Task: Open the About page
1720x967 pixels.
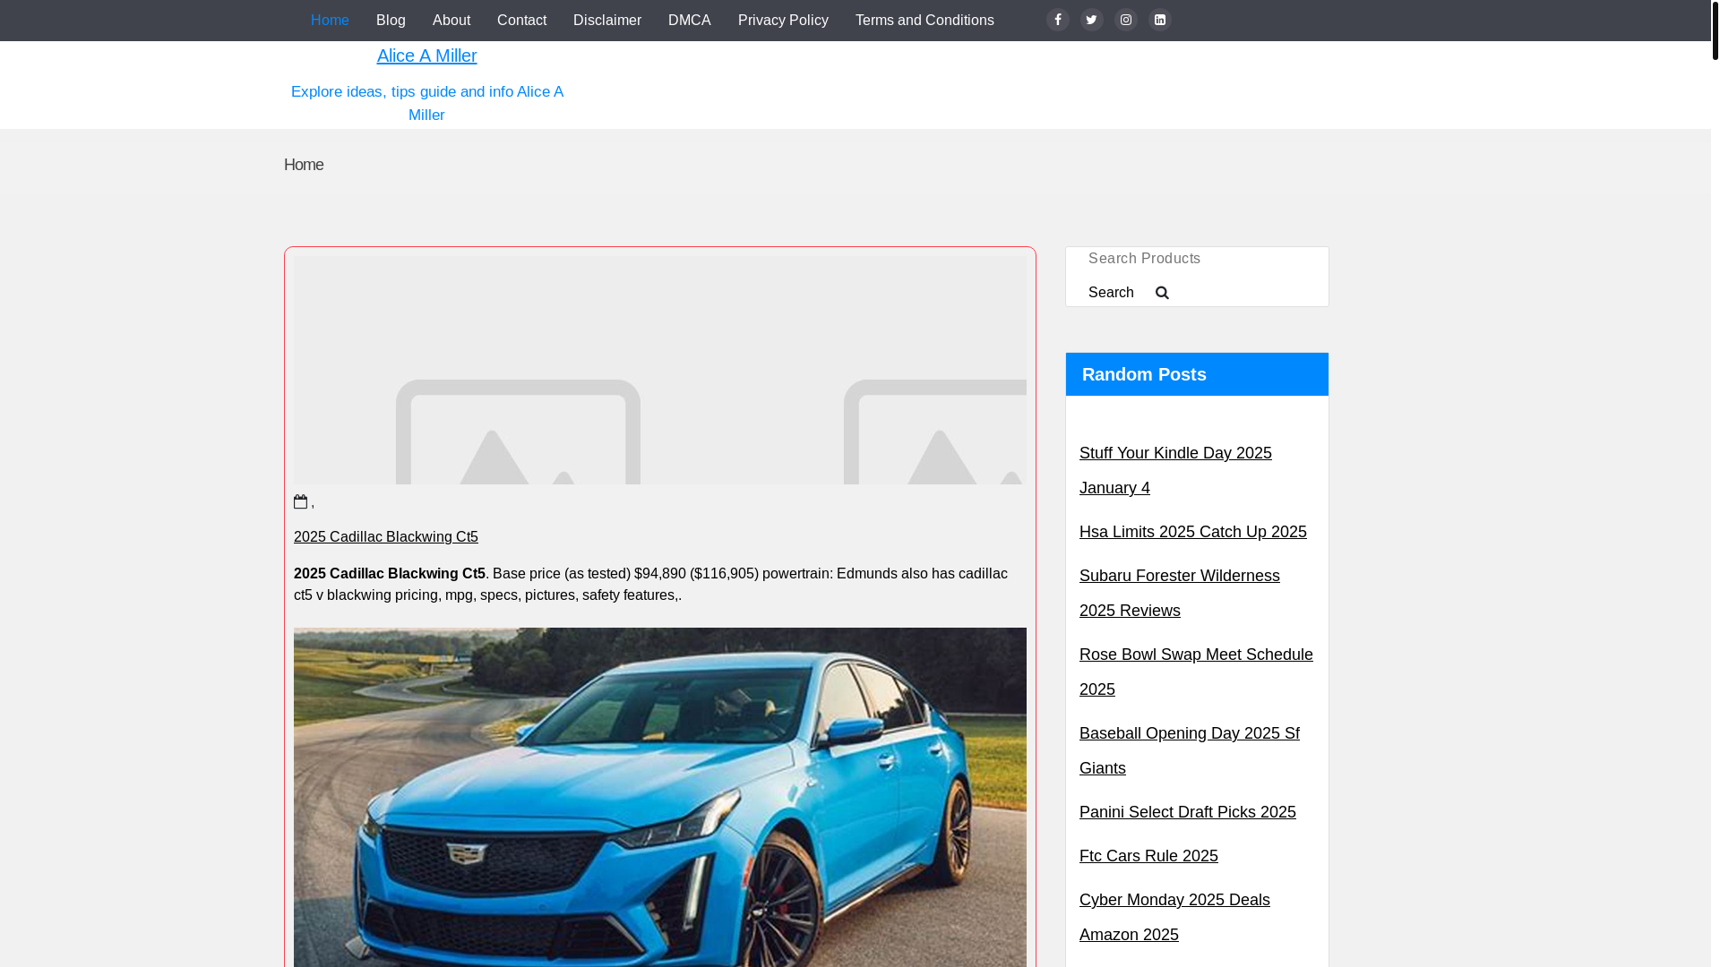Action: (x=451, y=20)
